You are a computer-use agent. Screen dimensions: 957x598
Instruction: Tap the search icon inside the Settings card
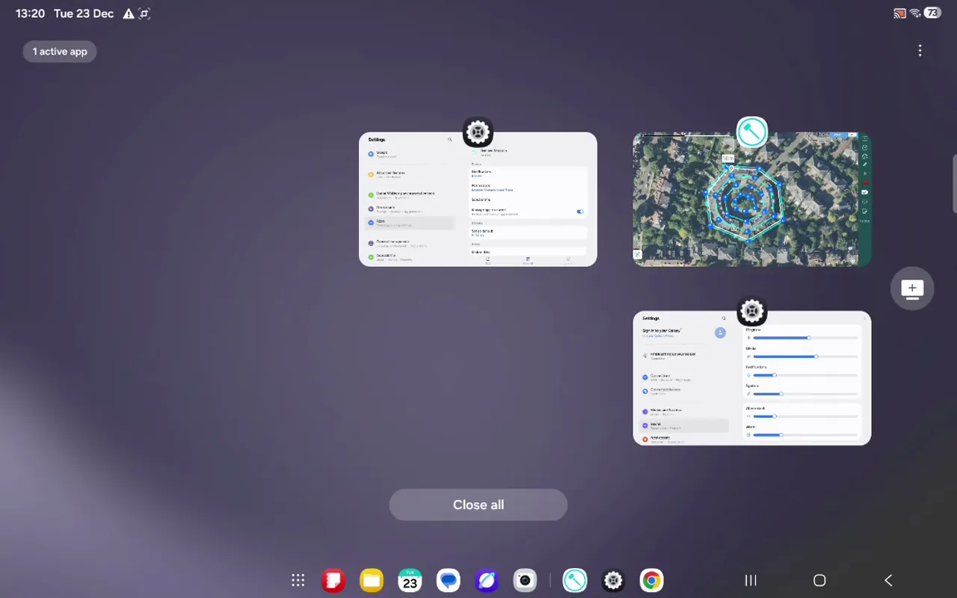449,139
